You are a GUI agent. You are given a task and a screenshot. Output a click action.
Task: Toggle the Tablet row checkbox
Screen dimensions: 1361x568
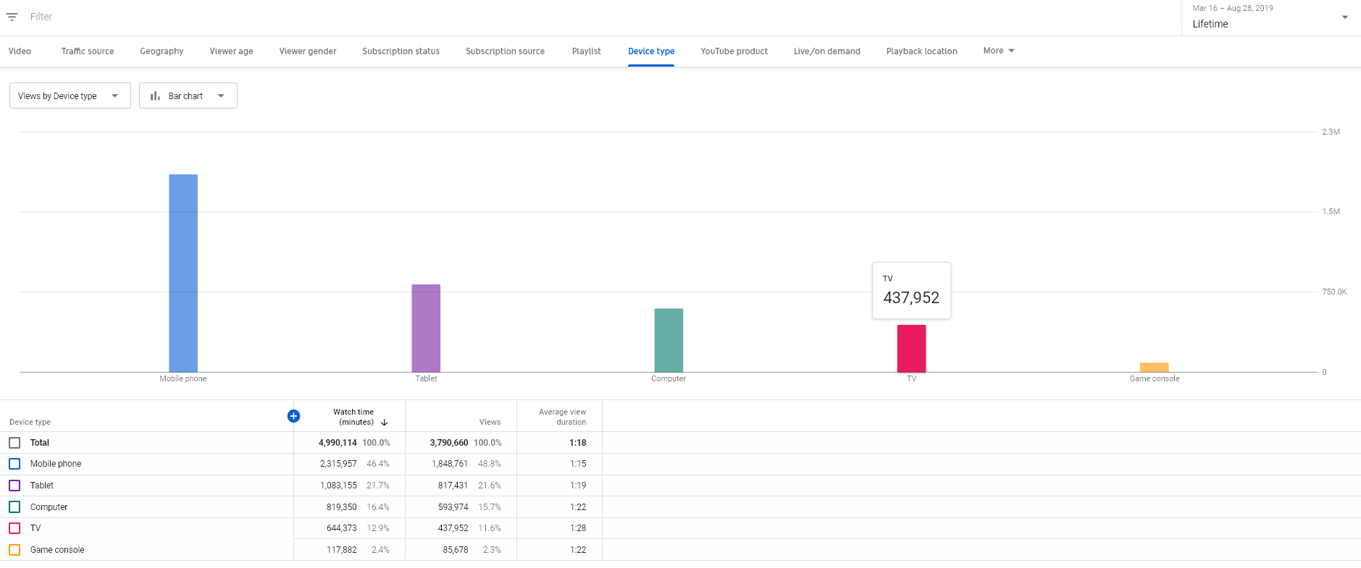pos(14,486)
